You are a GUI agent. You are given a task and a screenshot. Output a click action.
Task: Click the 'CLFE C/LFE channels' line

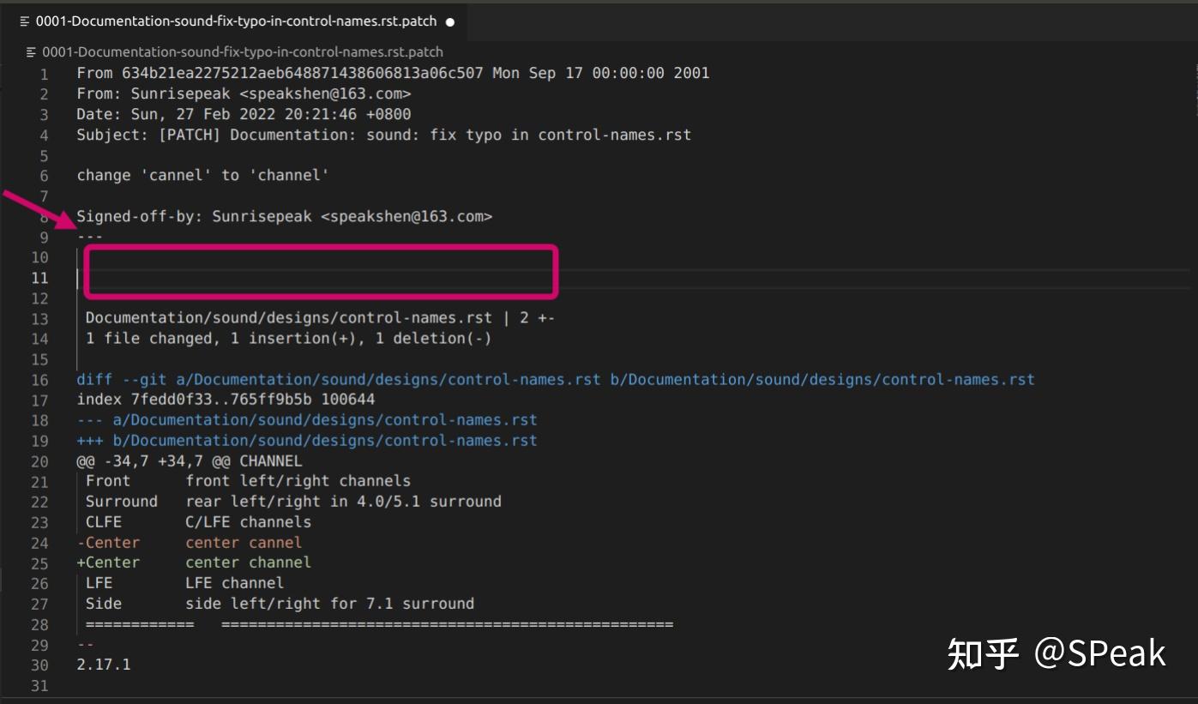click(198, 522)
